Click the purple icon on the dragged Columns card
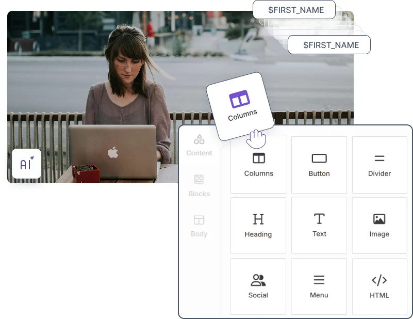Image resolution: width=413 pixels, height=319 pixels. click(239, 98)
